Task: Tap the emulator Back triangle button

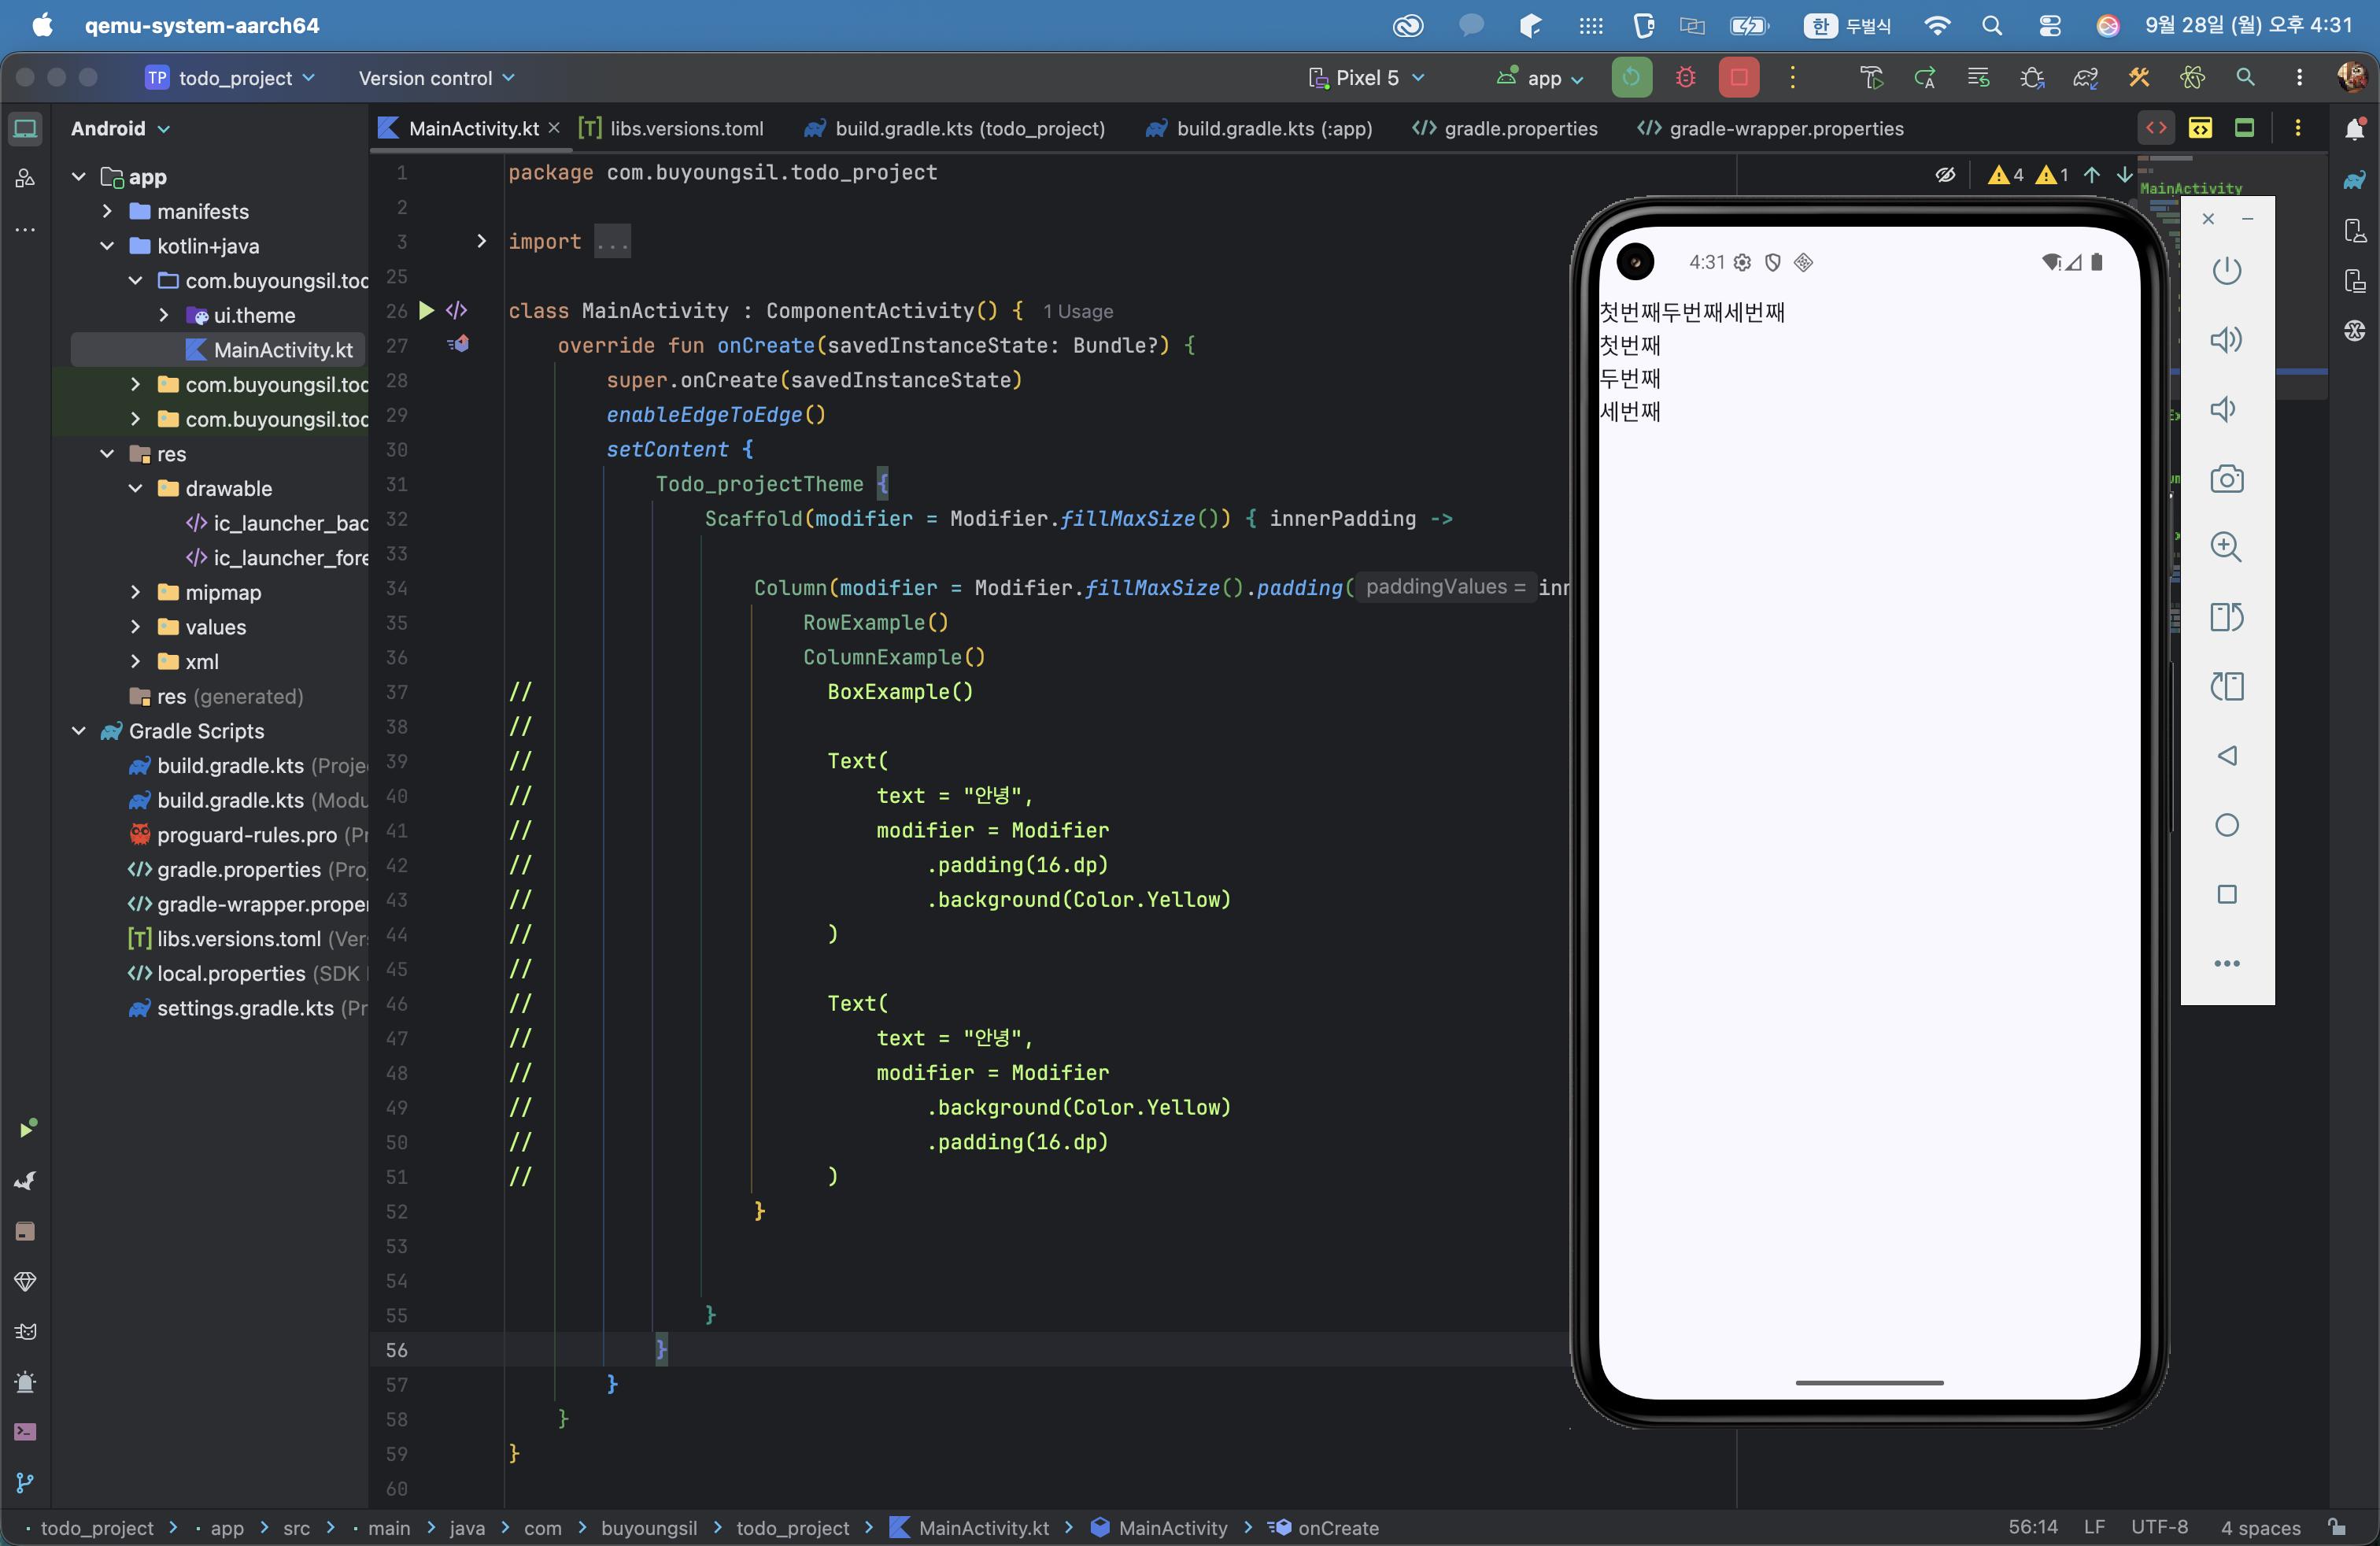Action: pyautogui.click(x=2227, y=756)
